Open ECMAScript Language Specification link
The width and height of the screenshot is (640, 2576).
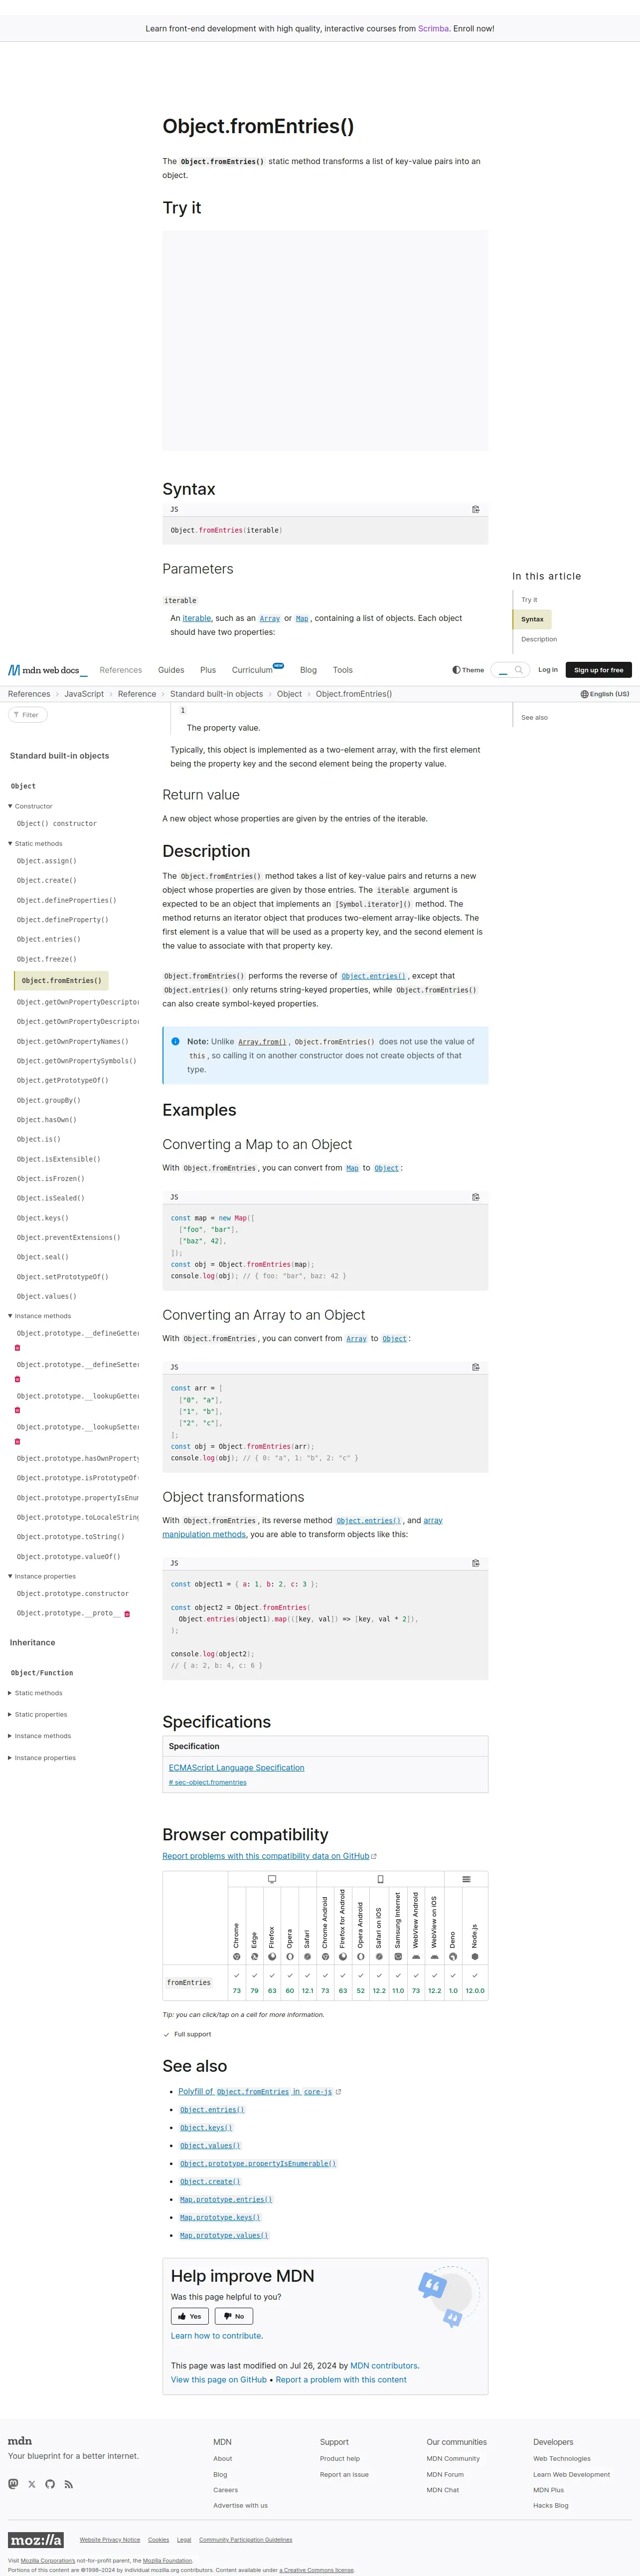(x=237, y=1768)
